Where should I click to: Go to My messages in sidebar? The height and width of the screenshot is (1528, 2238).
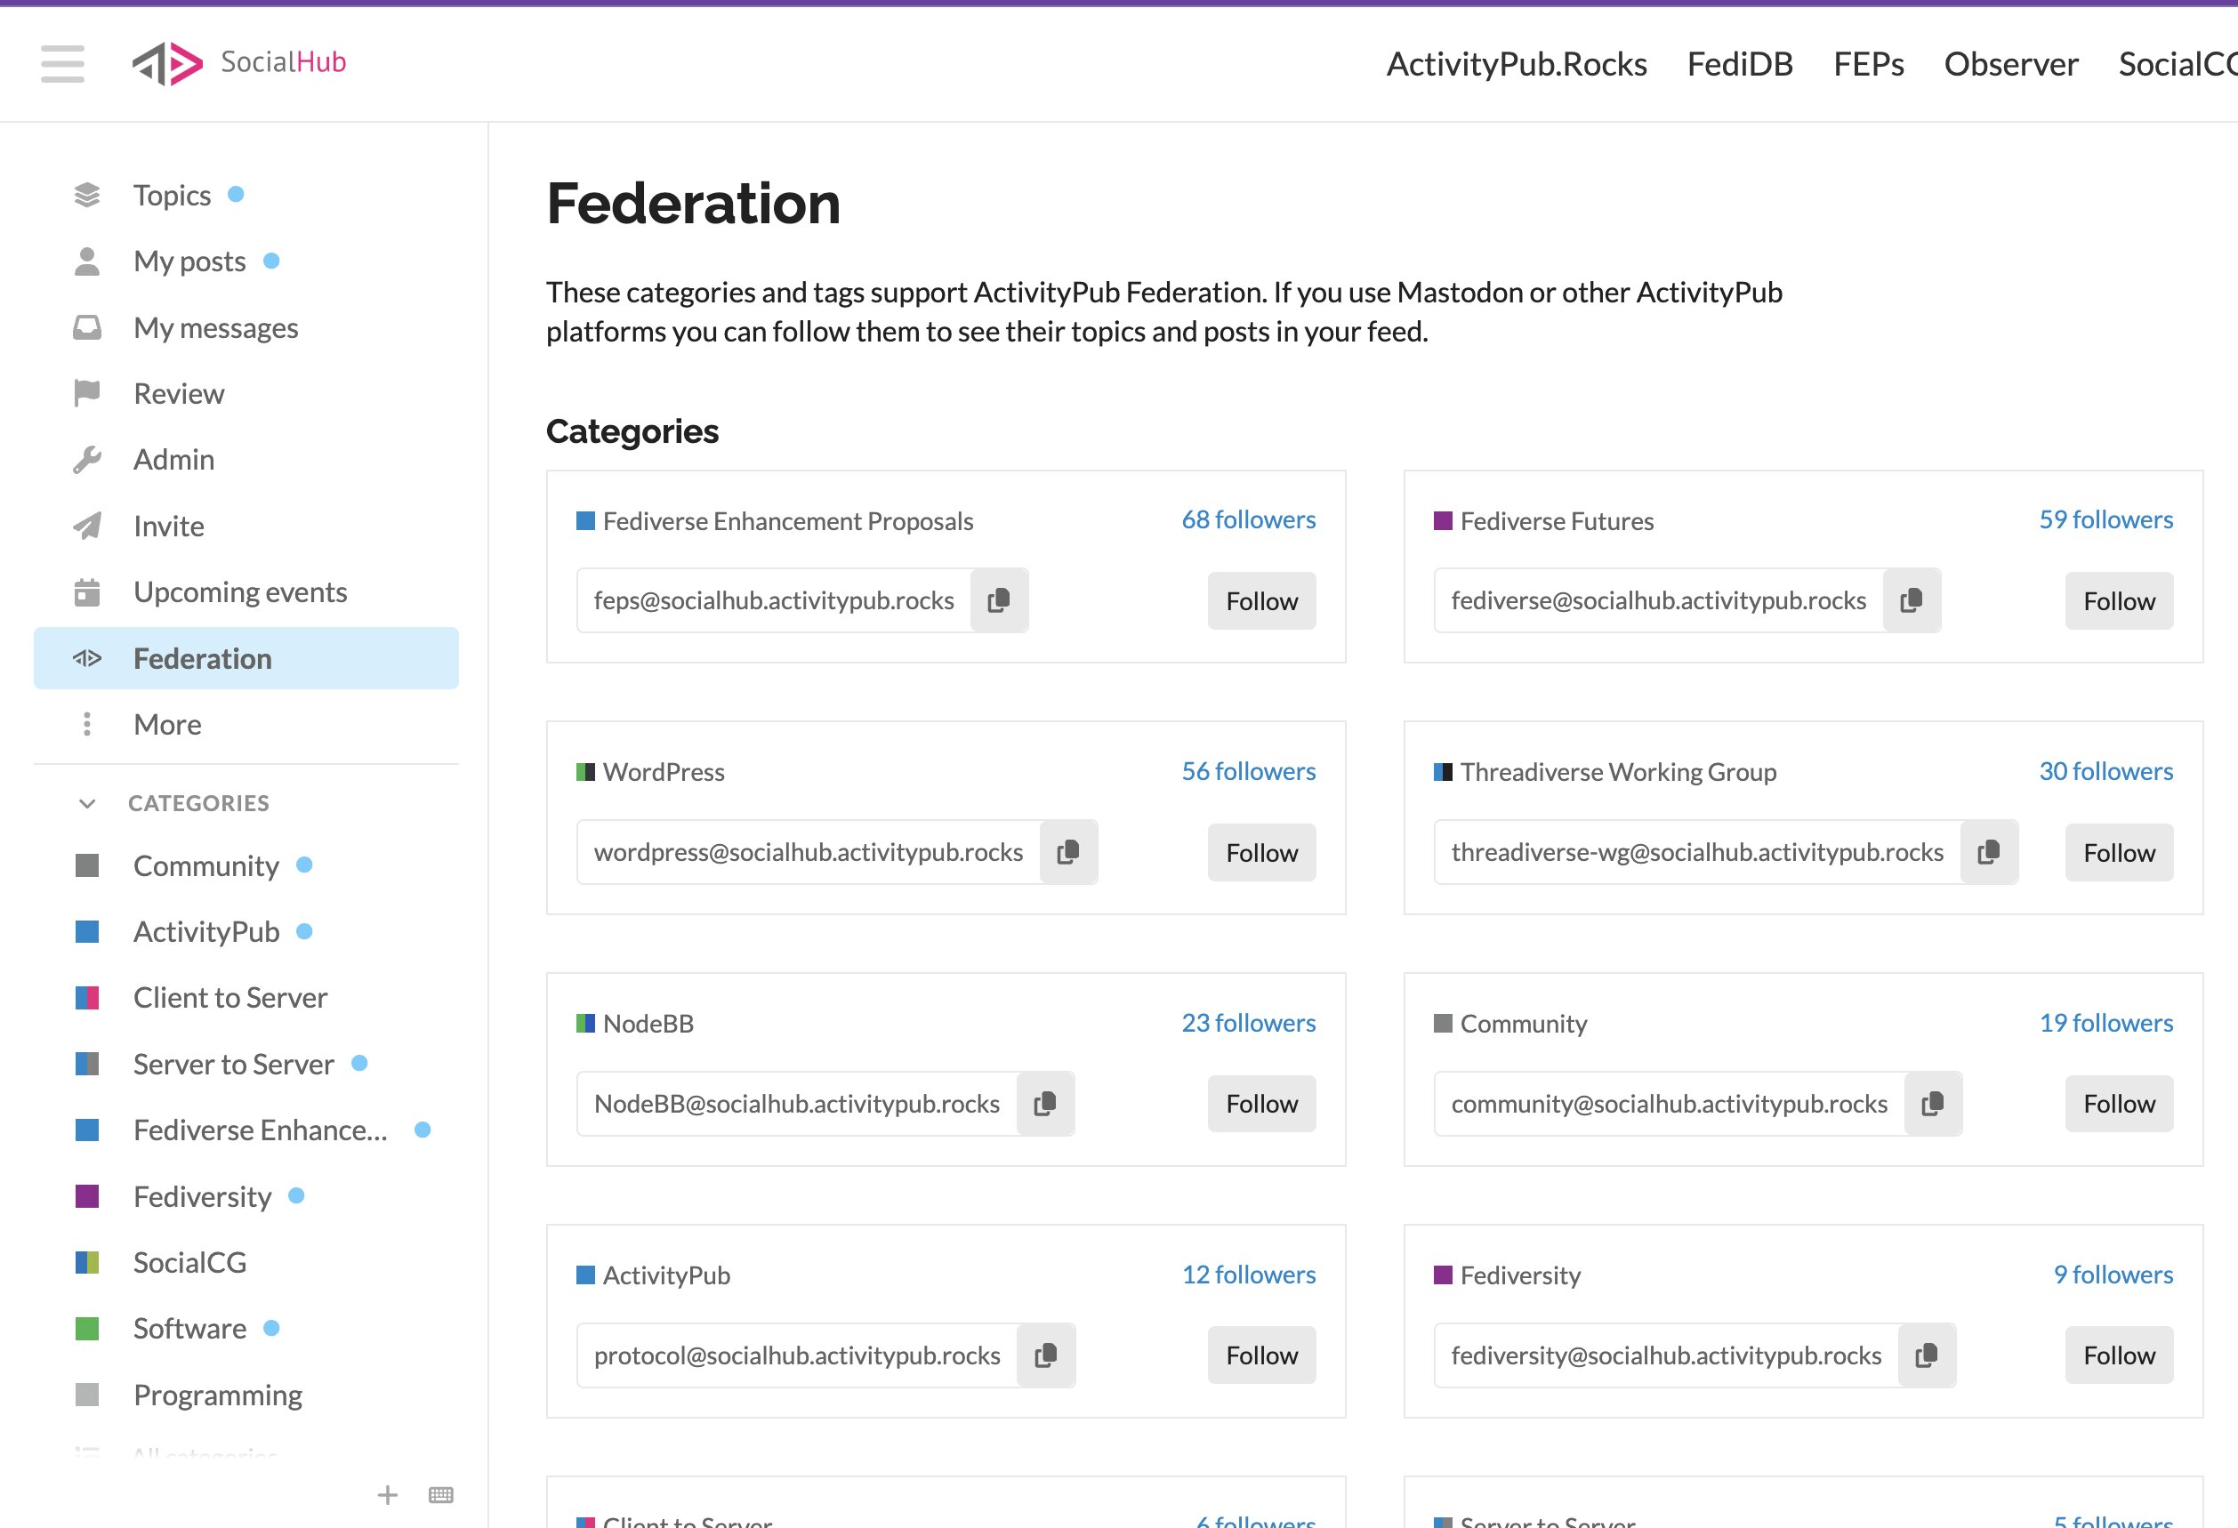[246, 327]
